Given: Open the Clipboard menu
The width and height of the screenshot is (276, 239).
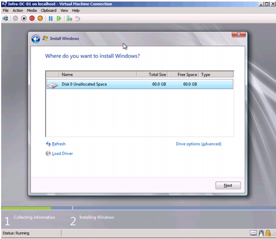Looking at the screenshot, I should pyautogui.click(x=49, y=11).
